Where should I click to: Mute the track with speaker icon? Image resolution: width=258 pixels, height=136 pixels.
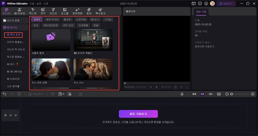tap(15, 115)
